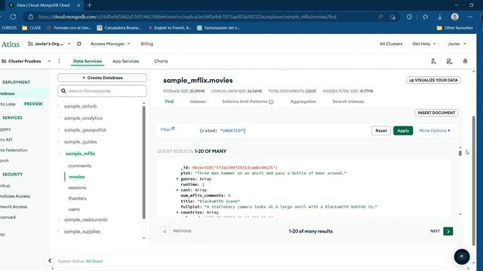Click the invite user icon
This screenshot has width=483, height=271.
pyautogui.click(x=433, y=62)
